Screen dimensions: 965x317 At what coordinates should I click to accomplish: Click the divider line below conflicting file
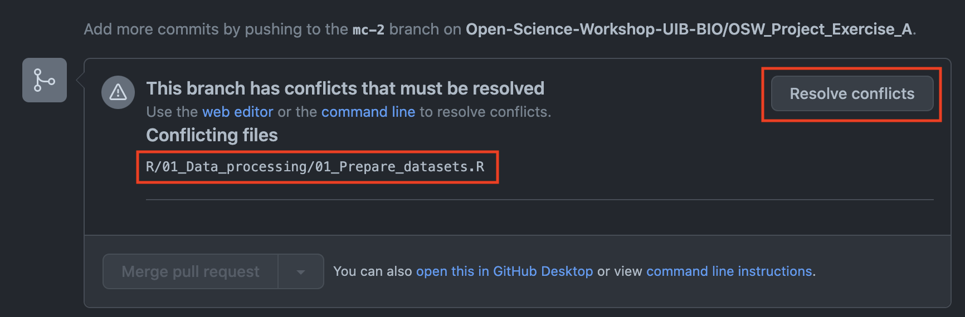tap(539, 200)
